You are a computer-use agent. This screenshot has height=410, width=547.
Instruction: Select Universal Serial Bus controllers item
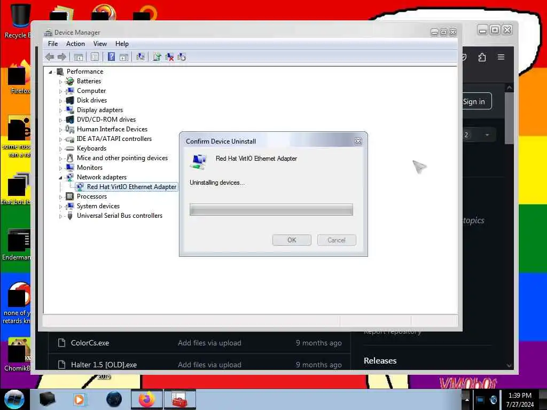[119, 216]
